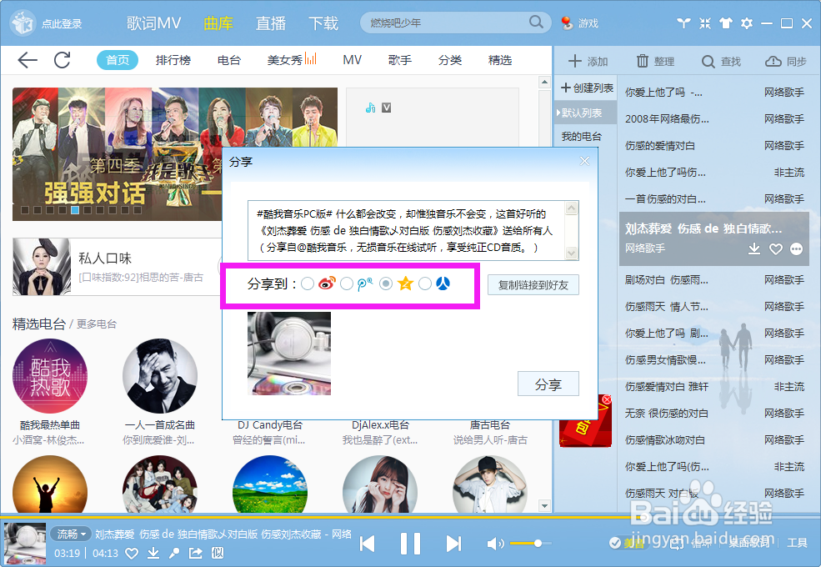
Task: Go to previous track
Action: pyautogui.click(x=367, y=544)
